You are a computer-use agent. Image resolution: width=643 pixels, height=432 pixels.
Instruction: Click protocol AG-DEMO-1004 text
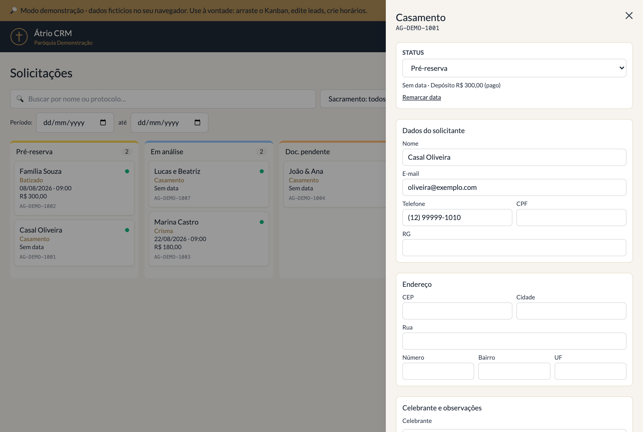coord(307,198)
